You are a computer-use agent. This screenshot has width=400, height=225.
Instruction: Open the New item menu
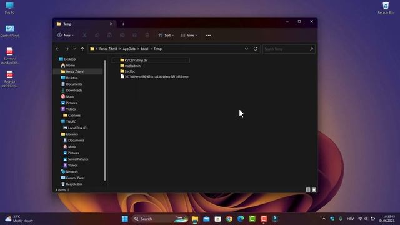click(66, 35)
